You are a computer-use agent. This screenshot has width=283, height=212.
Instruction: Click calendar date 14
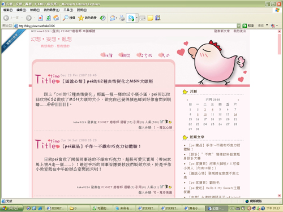pos(235,114)
